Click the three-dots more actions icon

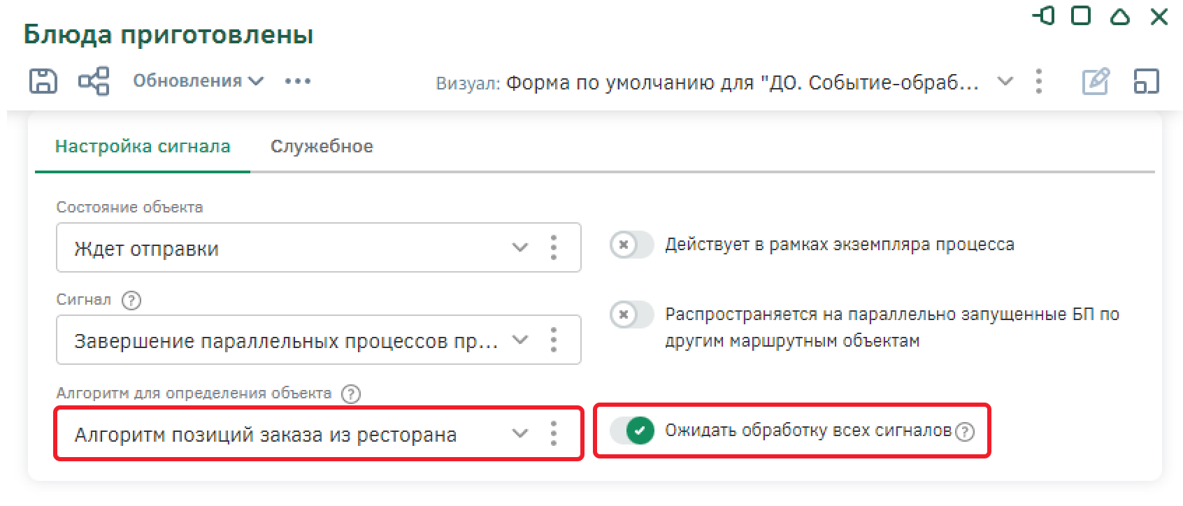tap(298, 81)
